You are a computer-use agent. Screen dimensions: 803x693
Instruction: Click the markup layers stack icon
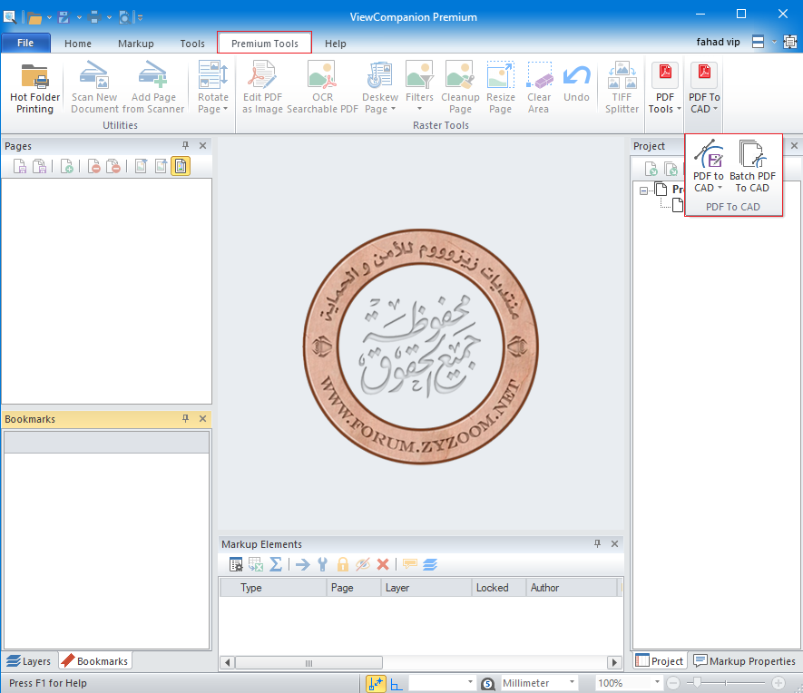tap(430, 564)
